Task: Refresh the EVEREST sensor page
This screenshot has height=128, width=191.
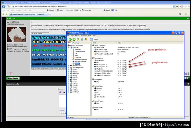Action: 82,39
